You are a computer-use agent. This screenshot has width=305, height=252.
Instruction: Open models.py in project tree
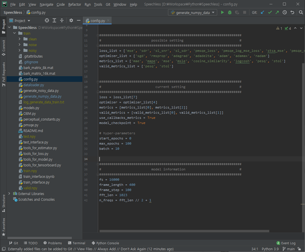(31, 108)
